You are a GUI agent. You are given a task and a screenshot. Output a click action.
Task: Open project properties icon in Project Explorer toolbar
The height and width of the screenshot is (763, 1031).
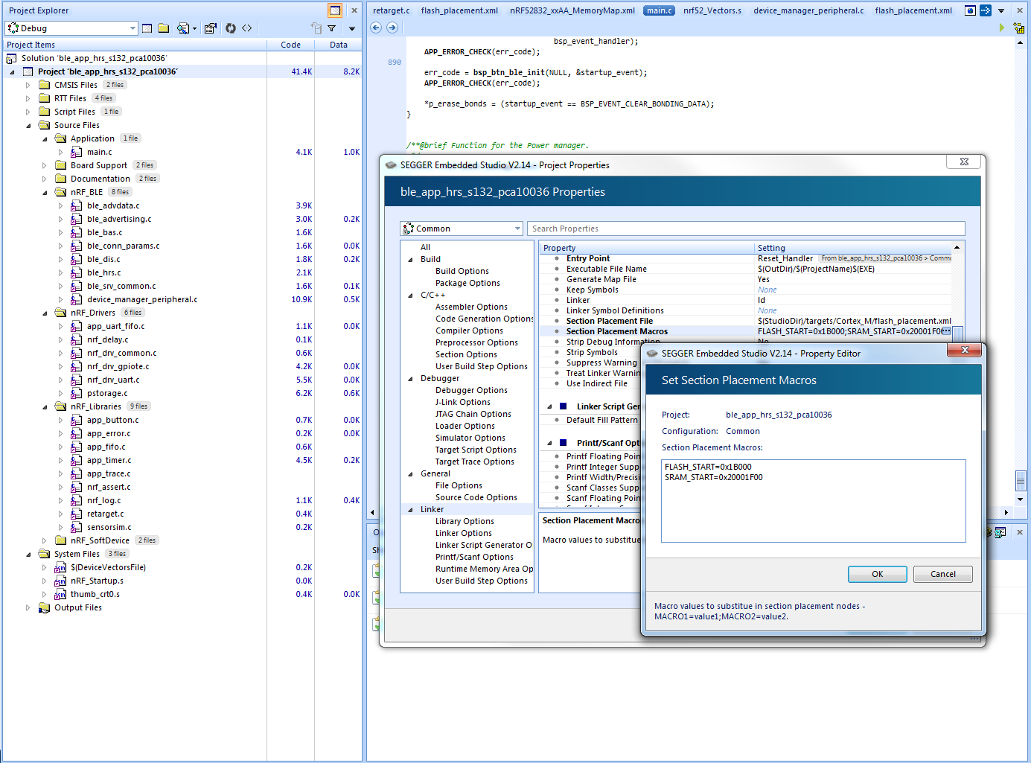[211, 28]
